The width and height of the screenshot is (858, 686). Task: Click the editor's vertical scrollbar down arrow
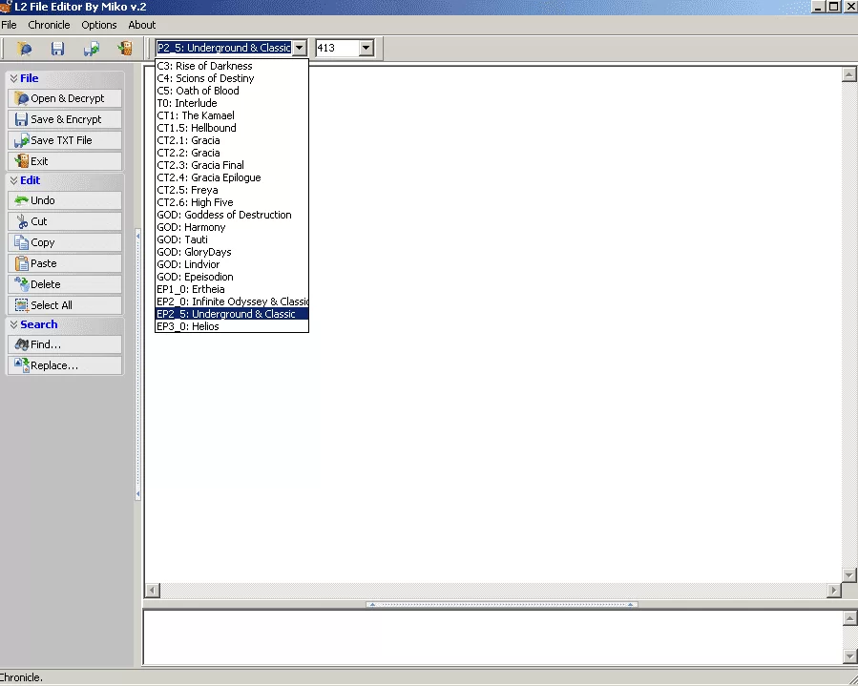(849, 574)
